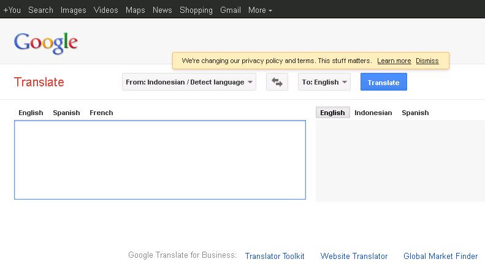The image size is (485, 270).
Task: Open Images in the top navigation bar
Action: pos(74,10)
